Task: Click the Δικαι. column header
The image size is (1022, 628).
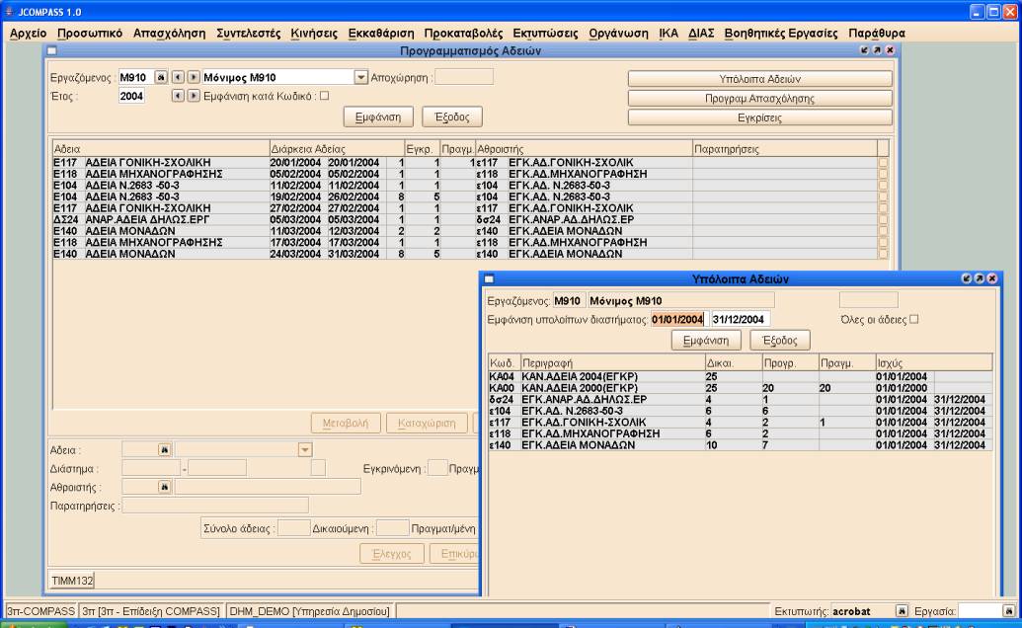Action: 733,362
